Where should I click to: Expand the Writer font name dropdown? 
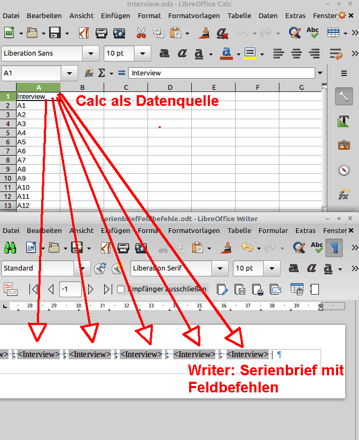pos(220,268)
